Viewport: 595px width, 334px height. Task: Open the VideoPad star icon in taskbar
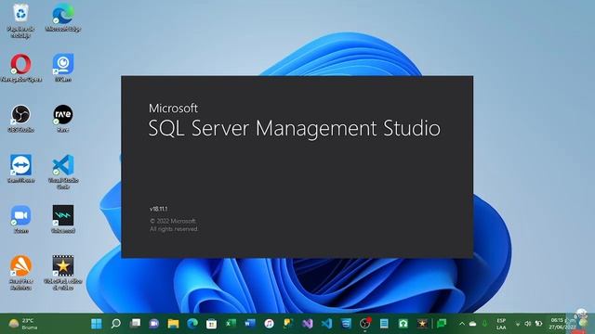tap(422, 324)
